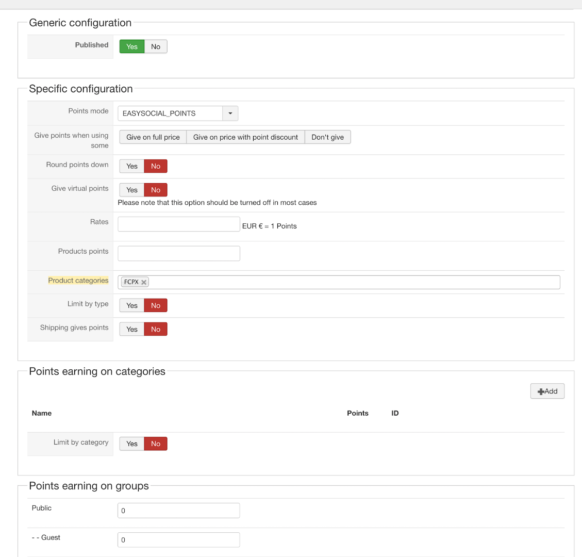Click the Rates input field
582x557 pixels.
pos(179,224)
